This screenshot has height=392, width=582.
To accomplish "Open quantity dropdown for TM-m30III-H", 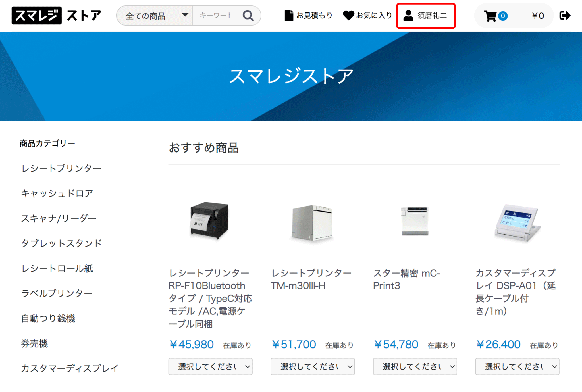I will tap(313, 366).
